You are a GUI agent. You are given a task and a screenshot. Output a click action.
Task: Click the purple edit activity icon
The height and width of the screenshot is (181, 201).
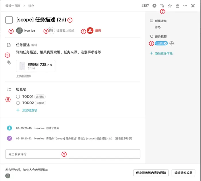pos(9,138)
